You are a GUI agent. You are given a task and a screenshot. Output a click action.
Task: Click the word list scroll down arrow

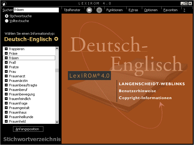pyautogui.click(x=57, y=122)
